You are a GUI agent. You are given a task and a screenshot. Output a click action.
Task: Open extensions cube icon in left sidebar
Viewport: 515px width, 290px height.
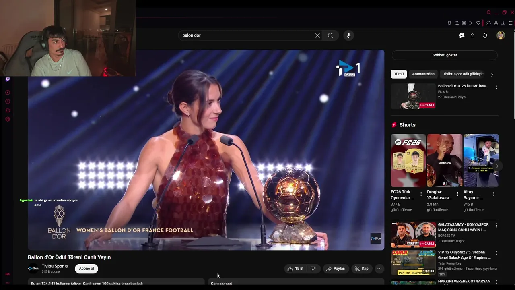(7, 110)
